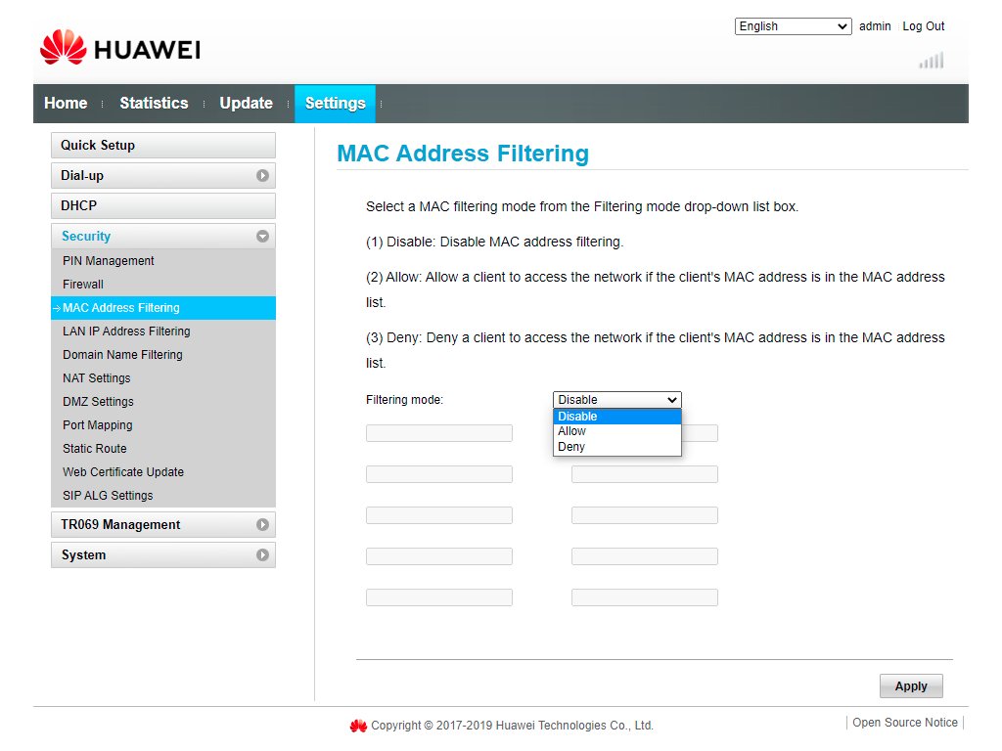1002x751 pixels.
Task: Select LAN IP Address Filtering
Action: point(126,331)
